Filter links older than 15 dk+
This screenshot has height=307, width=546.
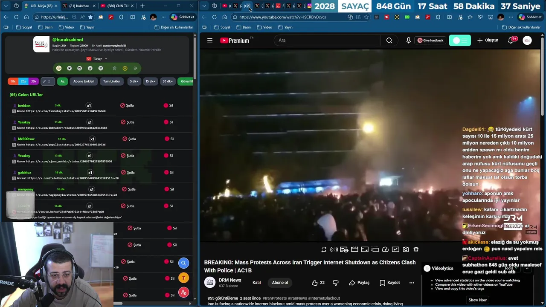[x=150, y=81]
